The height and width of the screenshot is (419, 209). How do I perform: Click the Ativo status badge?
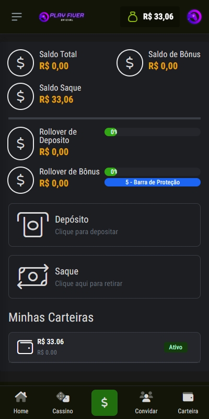click(x=176, y=347)
